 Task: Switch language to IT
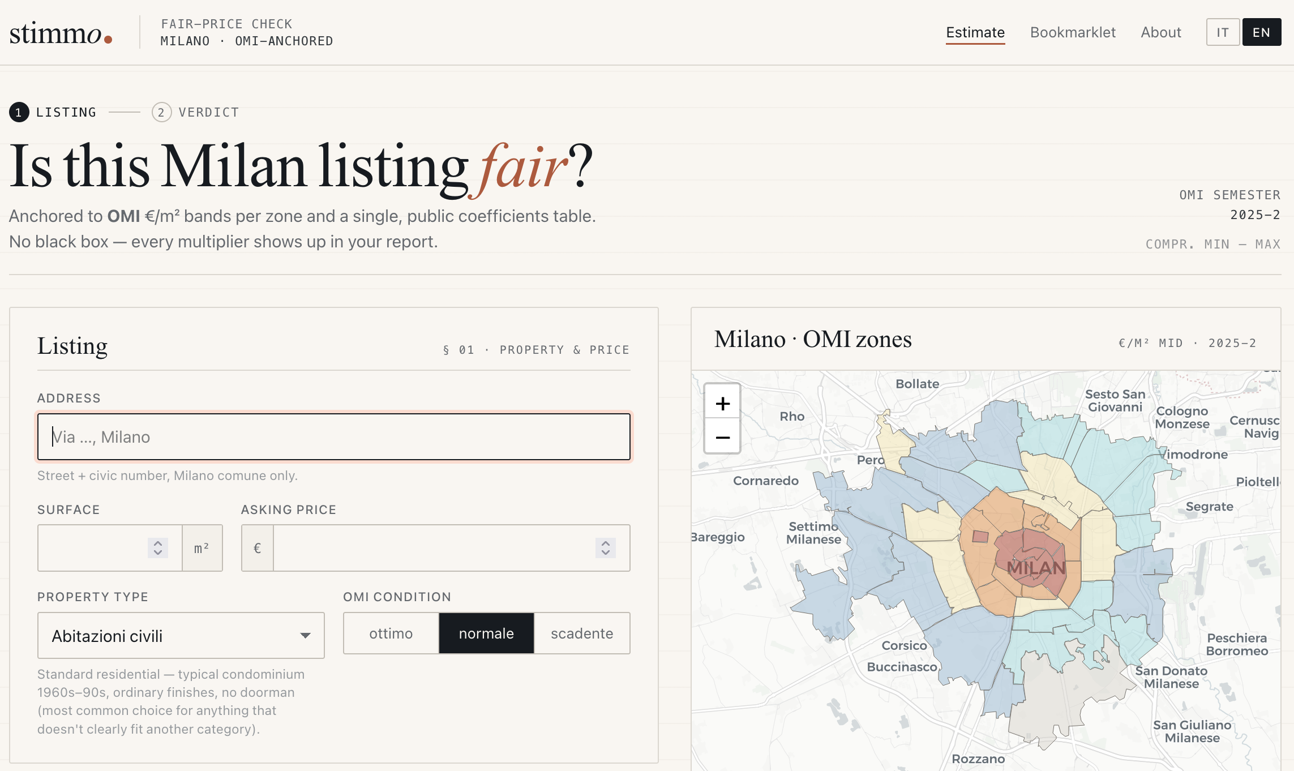tap(1223, 32)
